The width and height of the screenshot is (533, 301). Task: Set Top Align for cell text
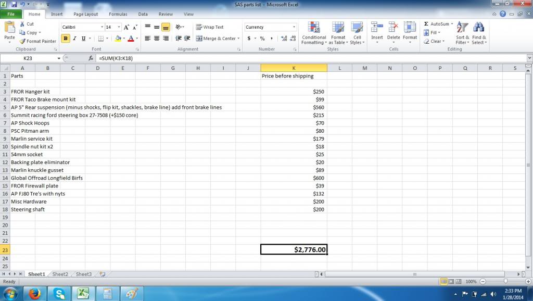point(147,27)
